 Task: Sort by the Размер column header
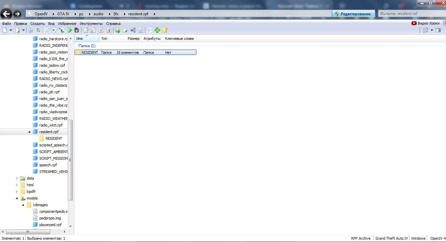coord(128,39)
